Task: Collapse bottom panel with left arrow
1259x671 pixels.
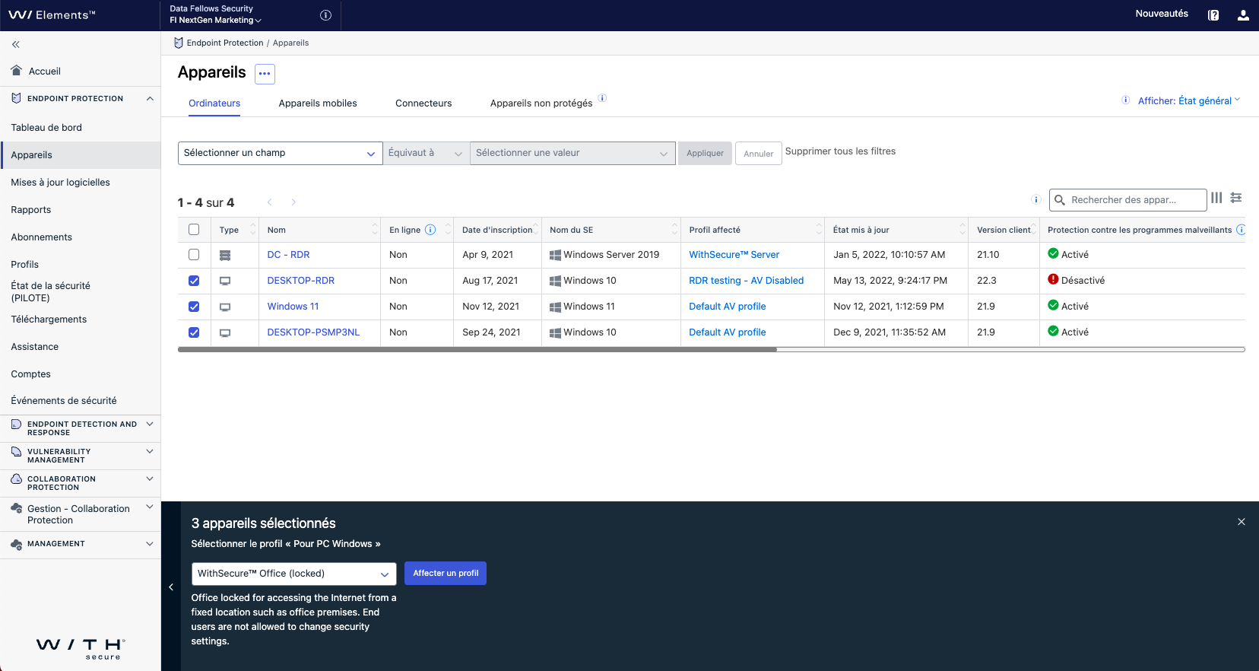Action: [171, 587]
